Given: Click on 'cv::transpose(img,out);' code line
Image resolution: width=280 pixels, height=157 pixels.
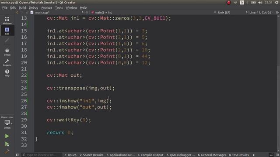Looking at the screenshot, I should pyautogui.click(x=80, y=88).
